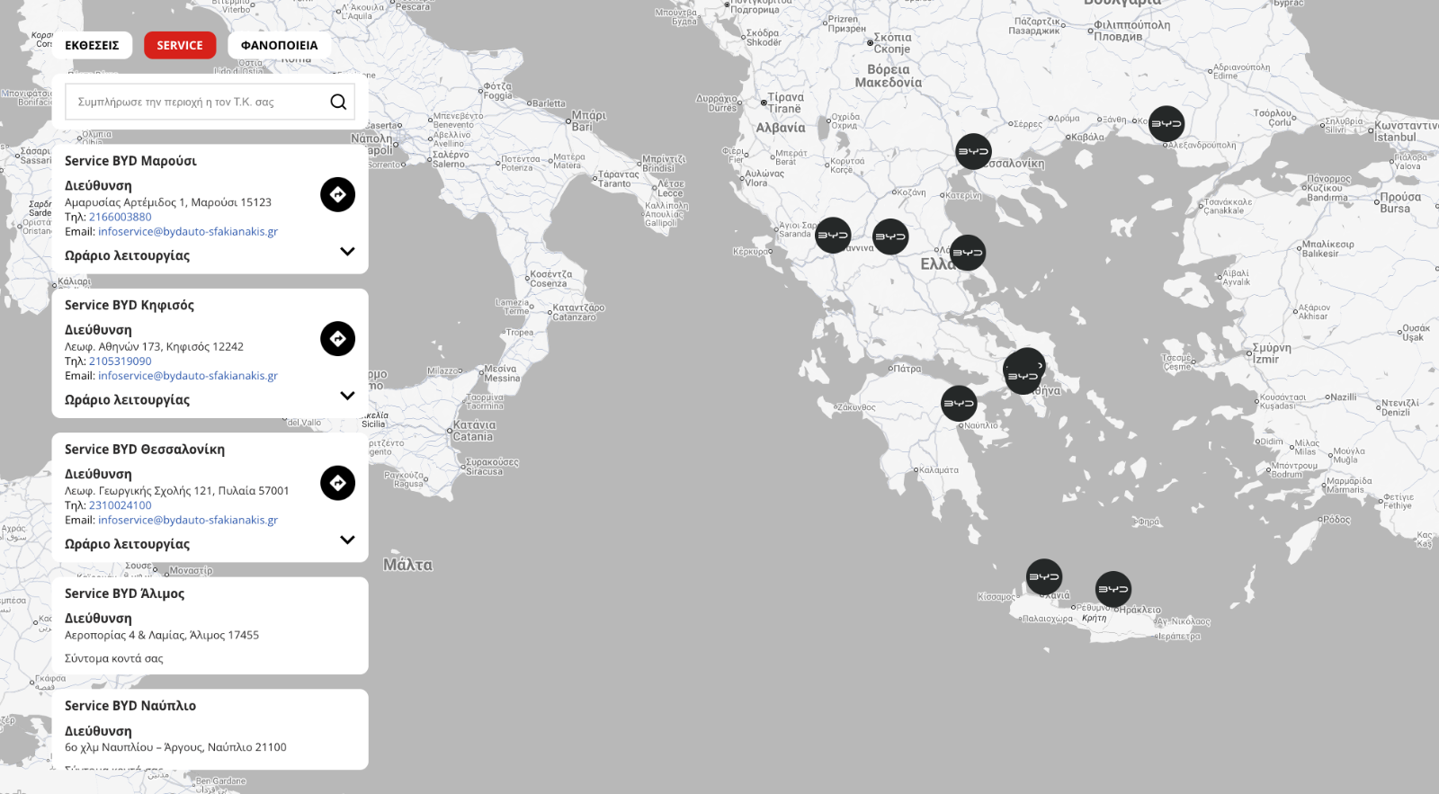The height and width of the screenshot is (794, 1439).
Task: Click the Service BYD Άλιμος title
Action: click(x=124, y=593)
